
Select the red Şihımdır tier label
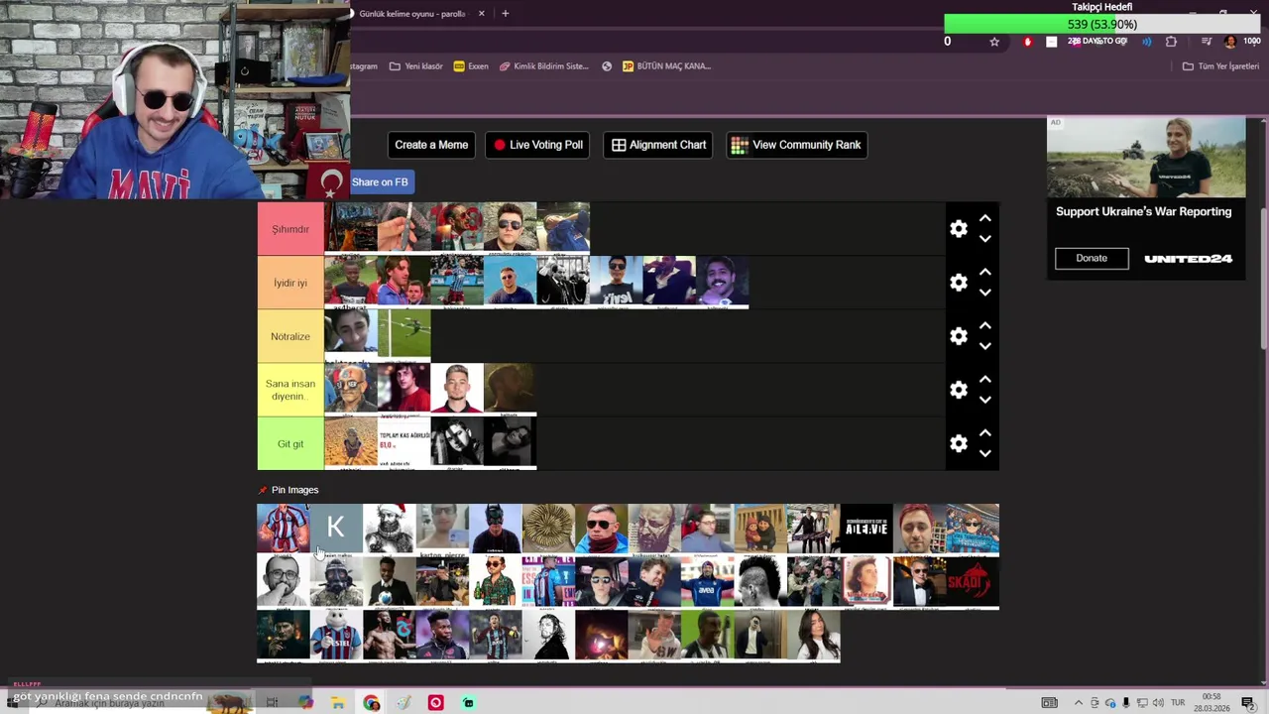[290, 229]
